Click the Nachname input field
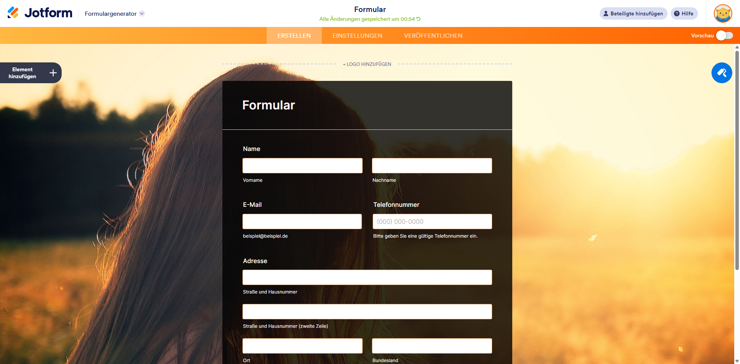 (x=432, y=166)
